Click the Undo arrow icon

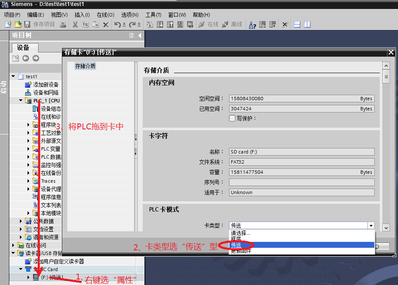pos(117,25)
